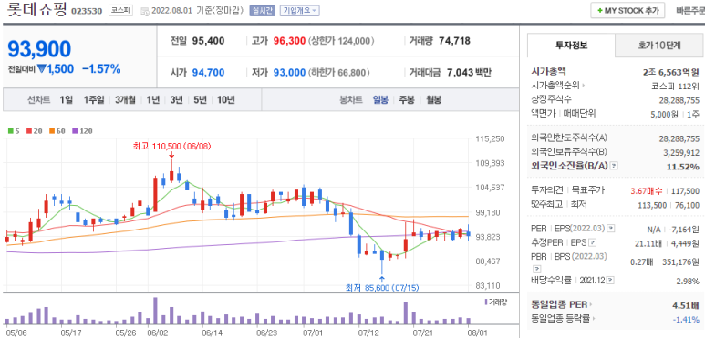Click the 시가총액 value 2조 6,563억원
Image resolution: width=705 pixels, height=338 pixels.
tap(671, 71)
